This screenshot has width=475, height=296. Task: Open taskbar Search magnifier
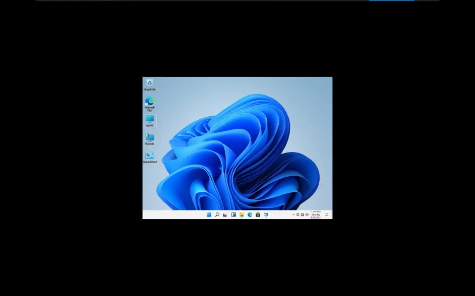[217, 214]
